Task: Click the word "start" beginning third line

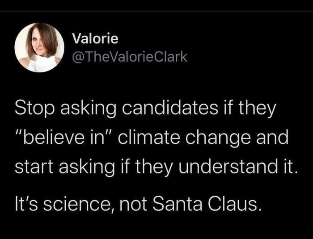Action: tap(34, 167)
